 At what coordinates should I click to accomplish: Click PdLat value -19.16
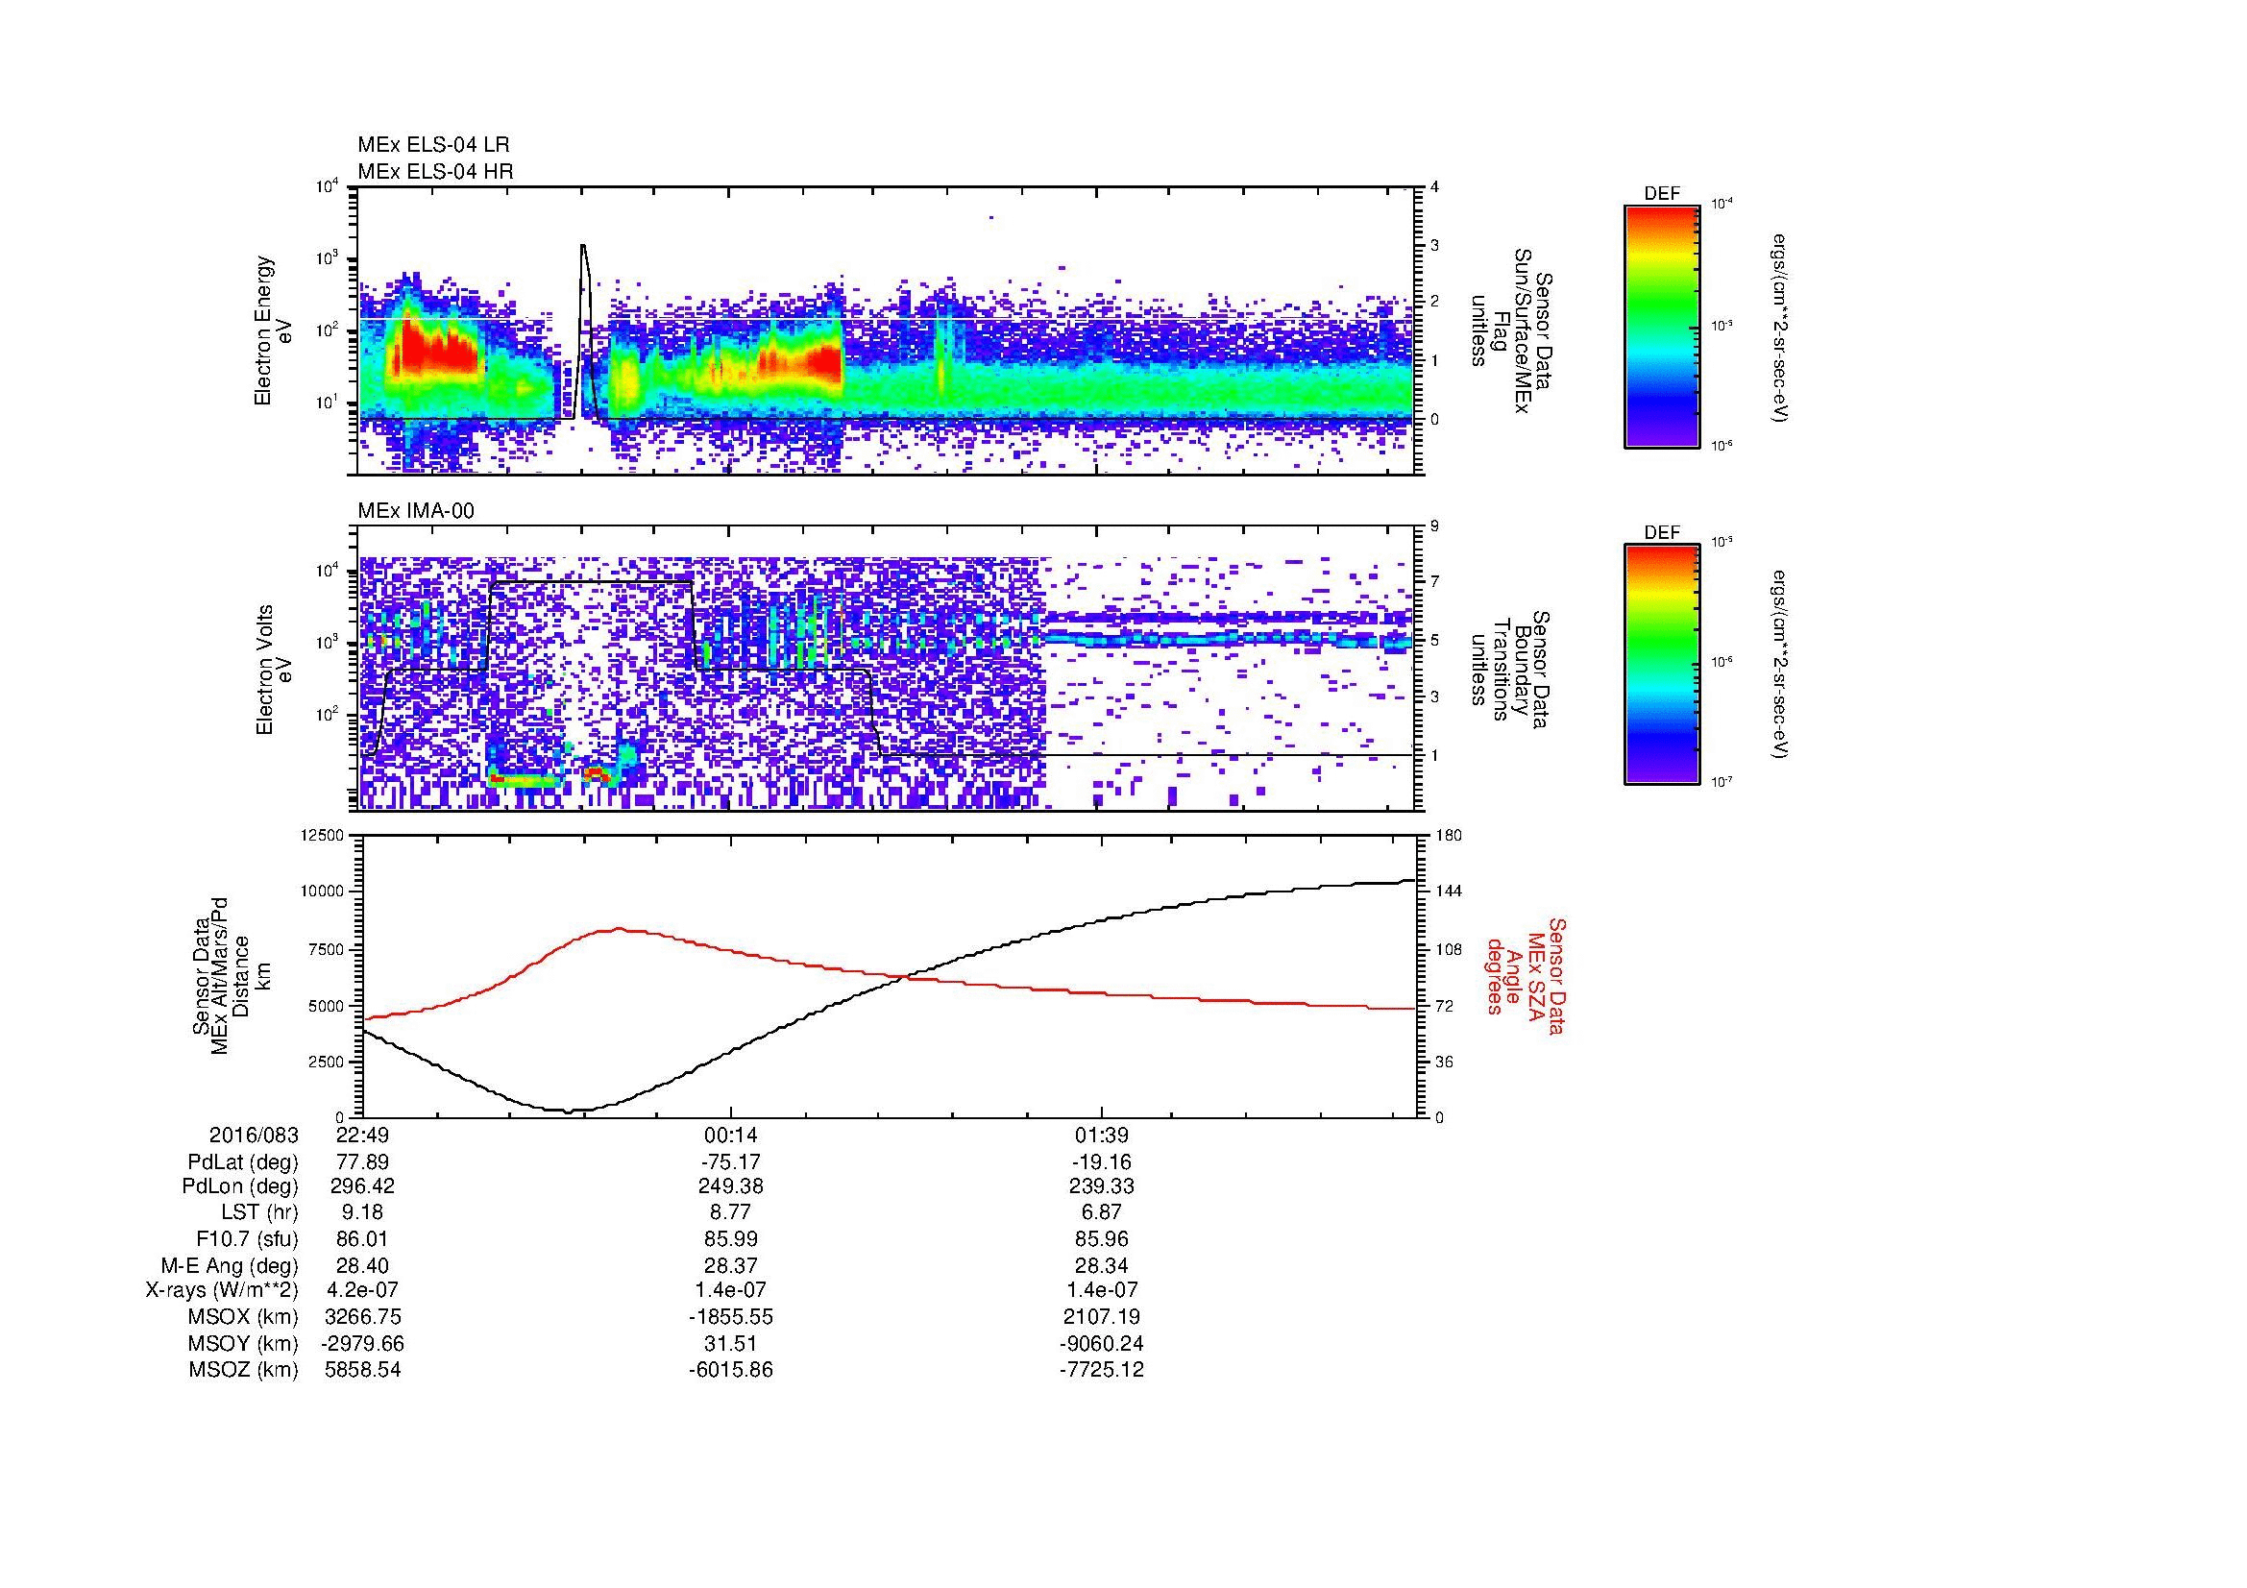(1102, 1162)
